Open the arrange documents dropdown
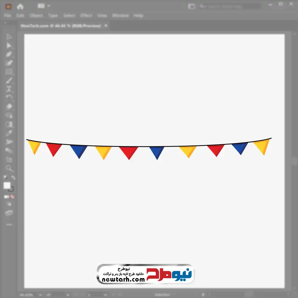 (x=44, y=6)
